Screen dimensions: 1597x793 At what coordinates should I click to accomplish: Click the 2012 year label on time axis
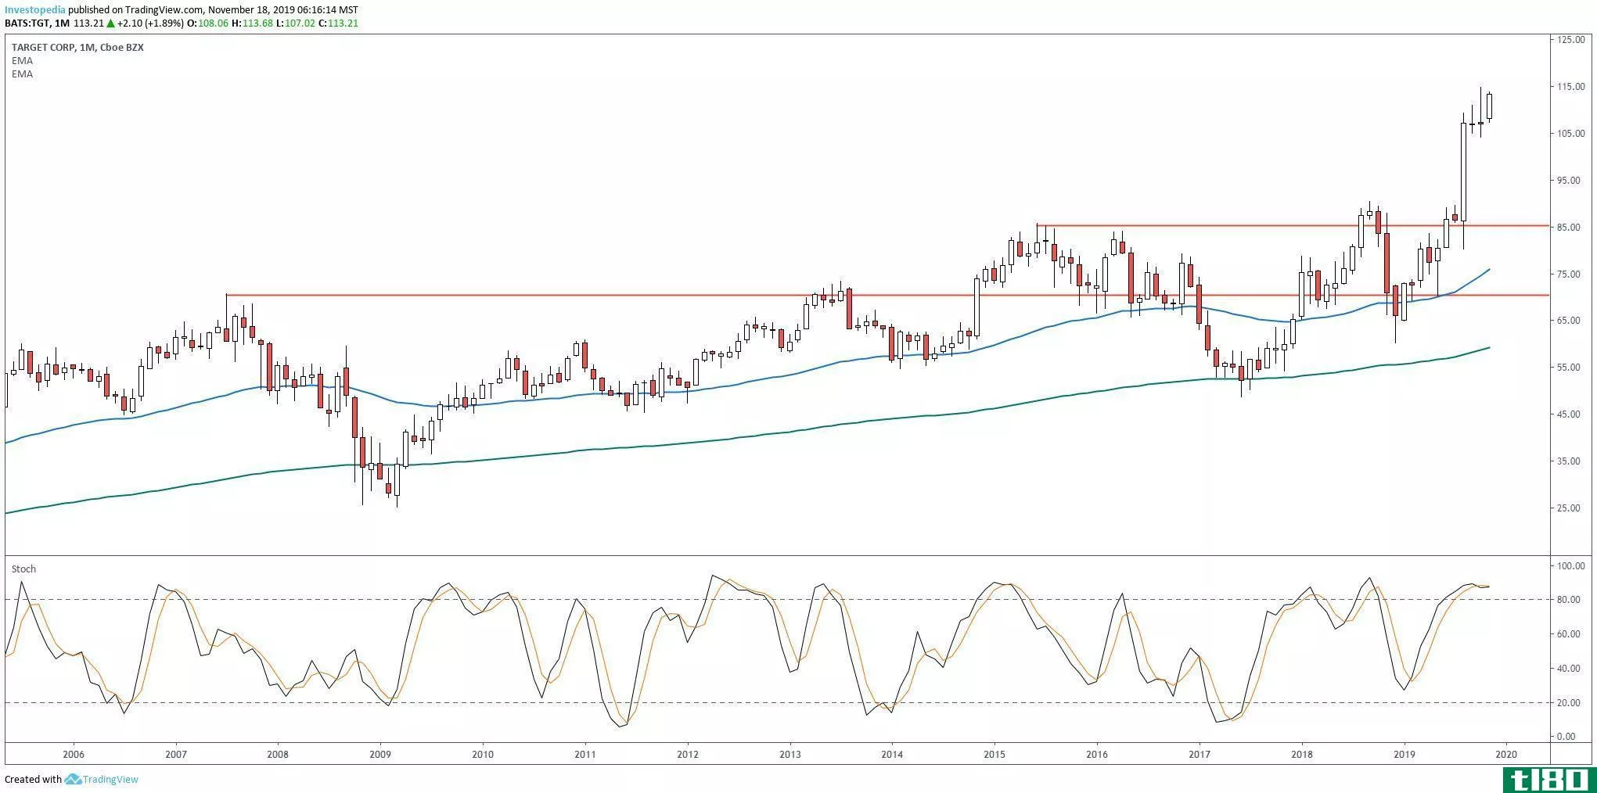tap(687, 754)
